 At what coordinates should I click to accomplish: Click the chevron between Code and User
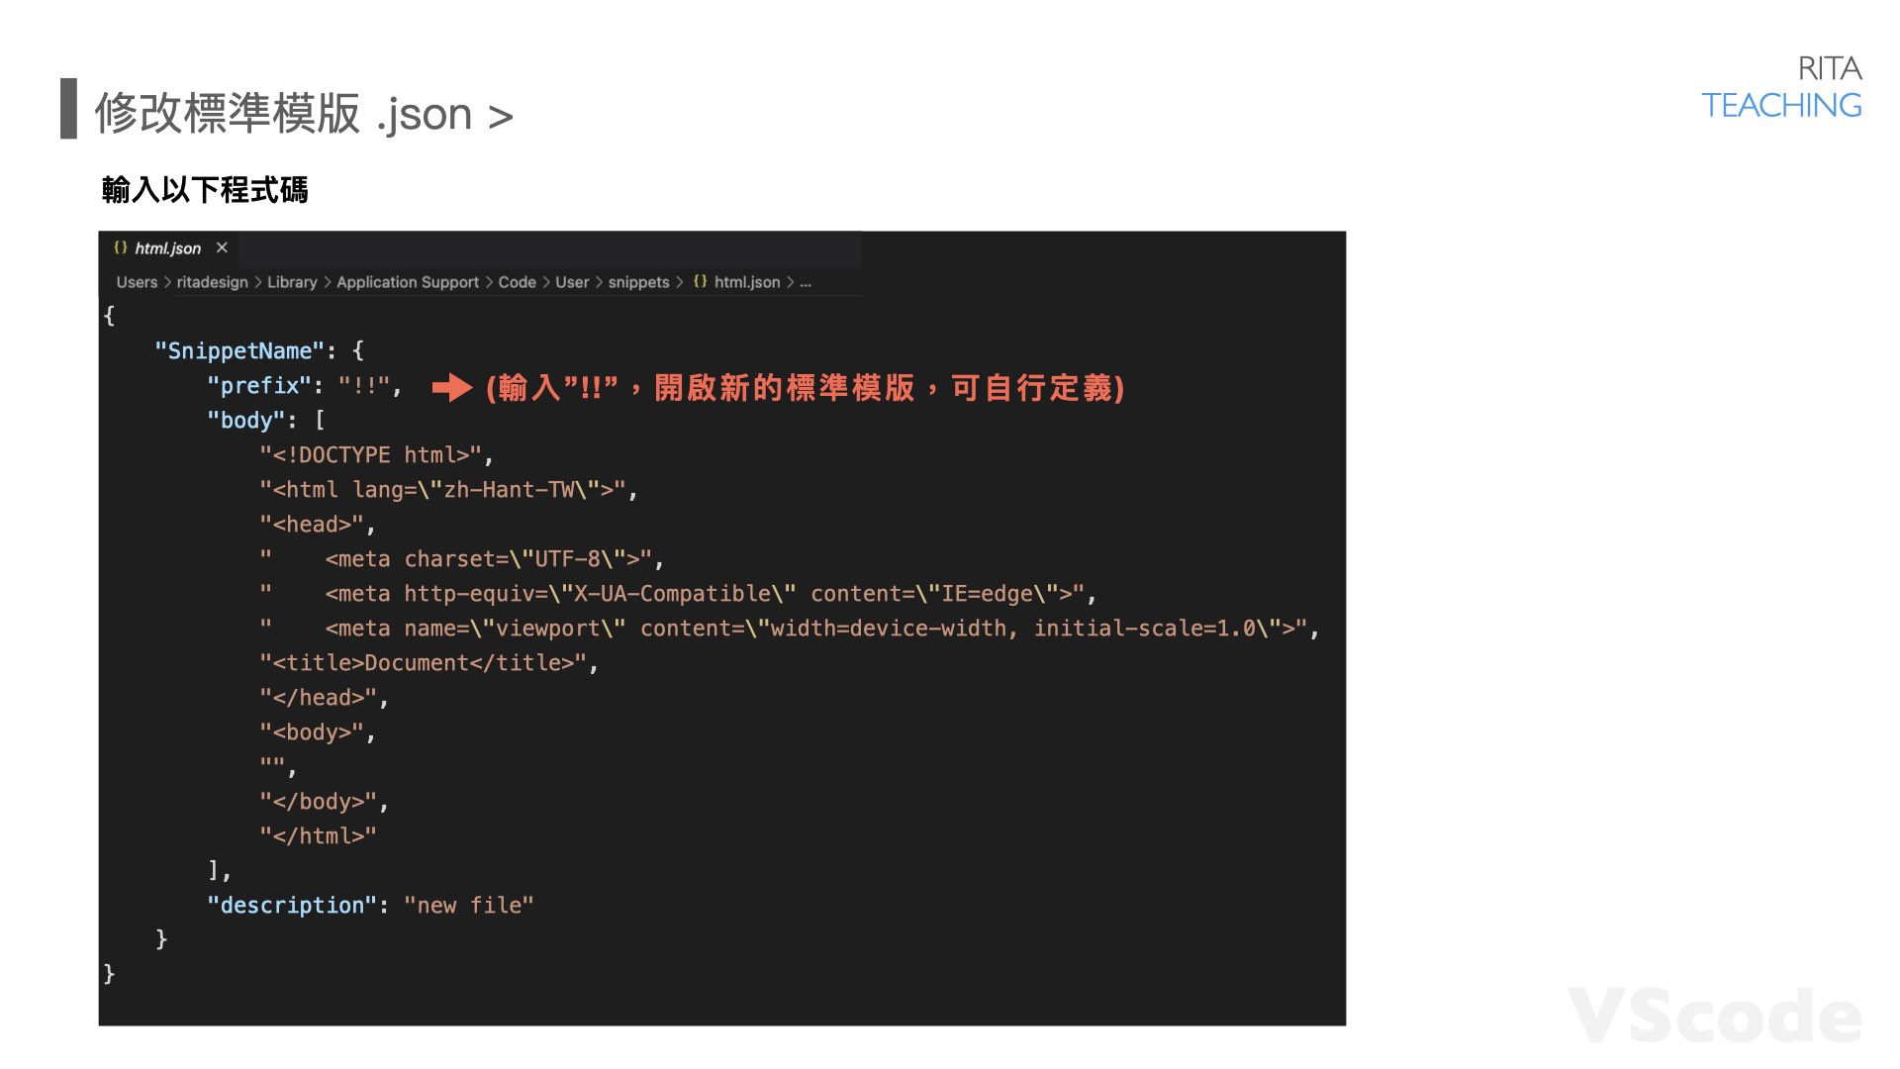click(x=545, y=282)
